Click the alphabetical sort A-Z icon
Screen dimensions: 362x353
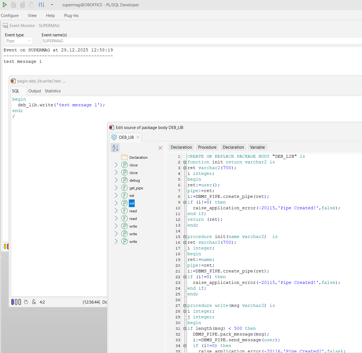coord(115,148)
